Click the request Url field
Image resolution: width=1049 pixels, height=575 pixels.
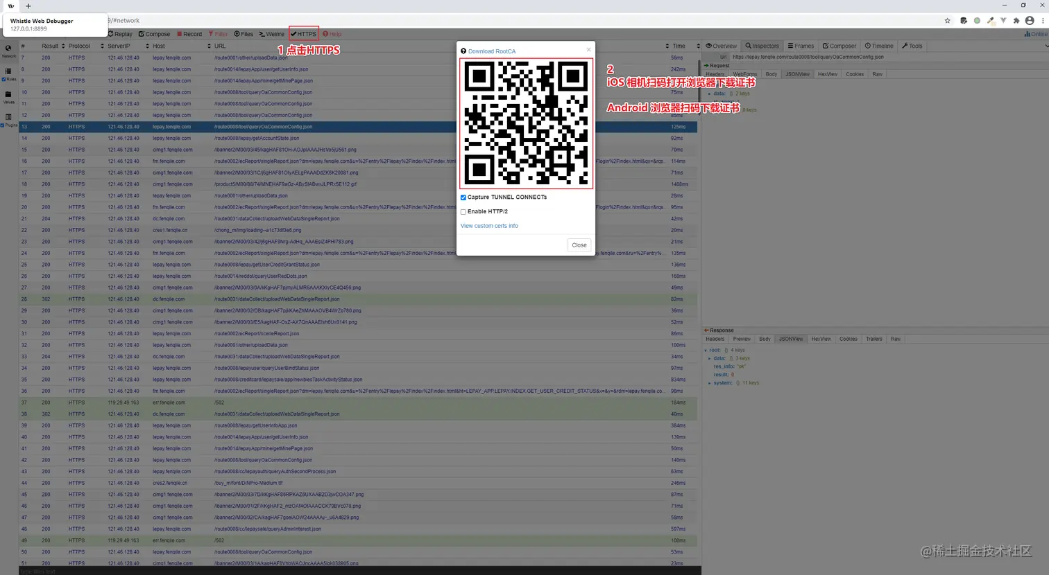pyautogui.click(x=888, y=57)
